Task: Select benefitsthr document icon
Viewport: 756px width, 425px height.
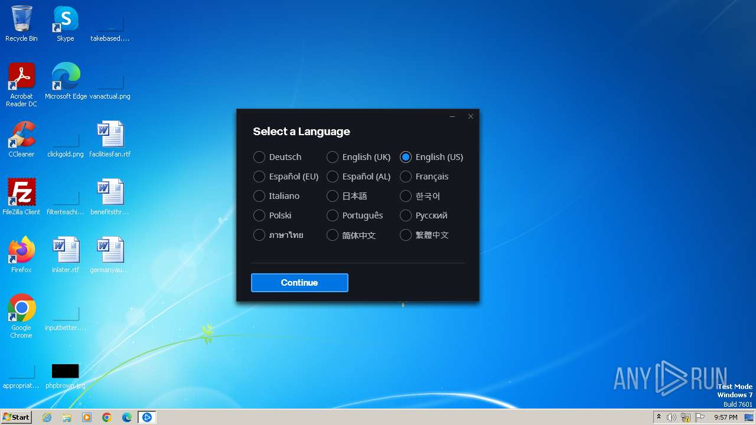Action: (x=110, y=197)
